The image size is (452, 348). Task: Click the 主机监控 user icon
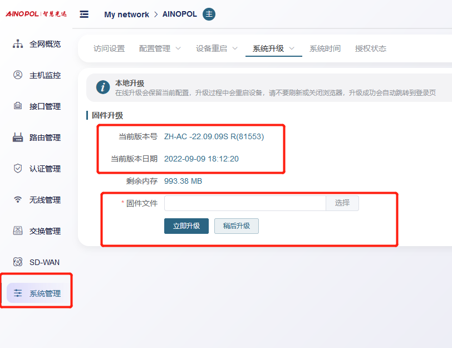point(18,75)
